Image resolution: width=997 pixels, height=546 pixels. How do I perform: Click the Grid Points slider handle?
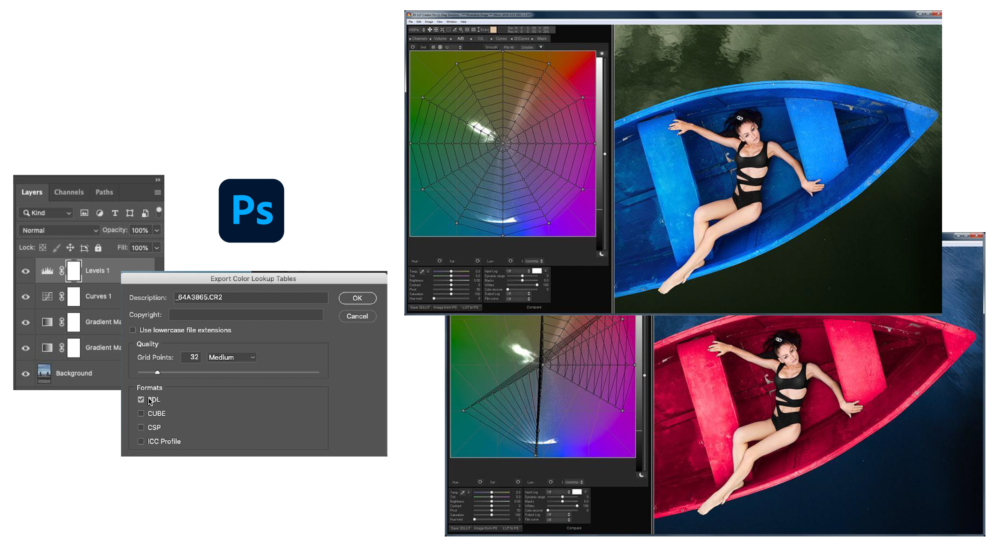pos(157,372)
